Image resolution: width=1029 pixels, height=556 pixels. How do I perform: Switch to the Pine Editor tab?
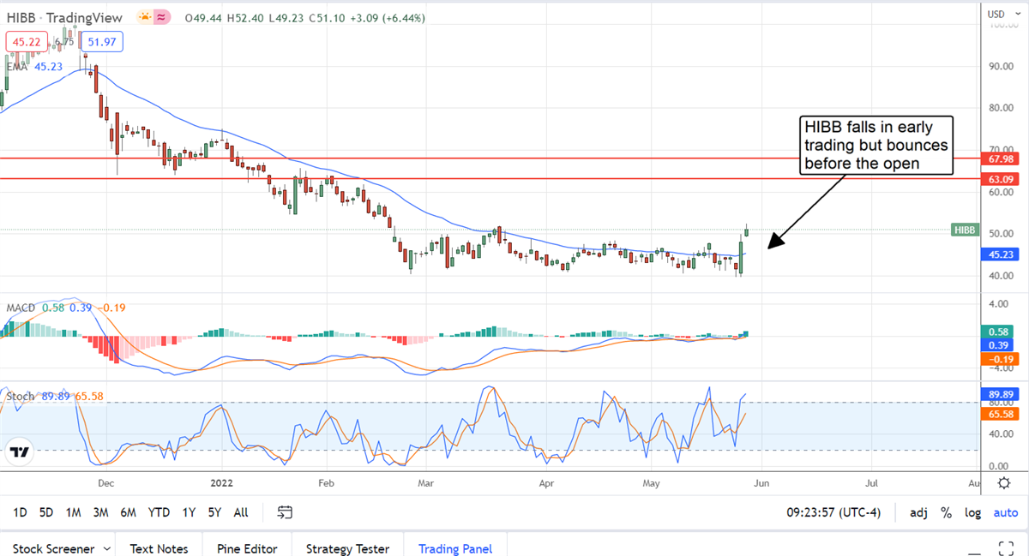pyautogui.click(x=246, y=548)
